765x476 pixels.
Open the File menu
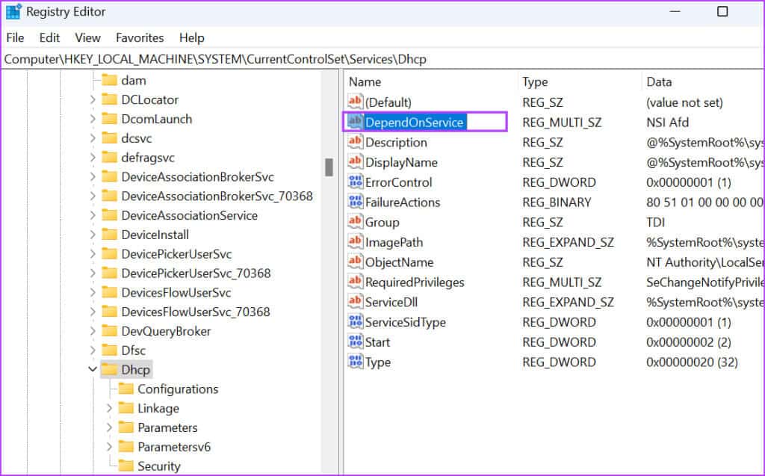click(x=15, y=37)
